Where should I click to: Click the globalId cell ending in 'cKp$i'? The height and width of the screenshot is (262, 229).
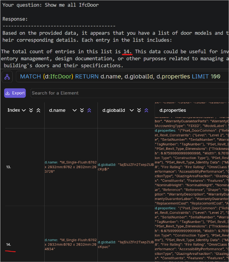click(x=126, y=167)
